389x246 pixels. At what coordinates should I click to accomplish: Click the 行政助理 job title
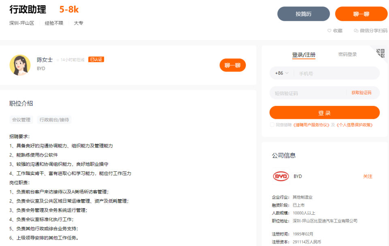[x=28, y=9]
